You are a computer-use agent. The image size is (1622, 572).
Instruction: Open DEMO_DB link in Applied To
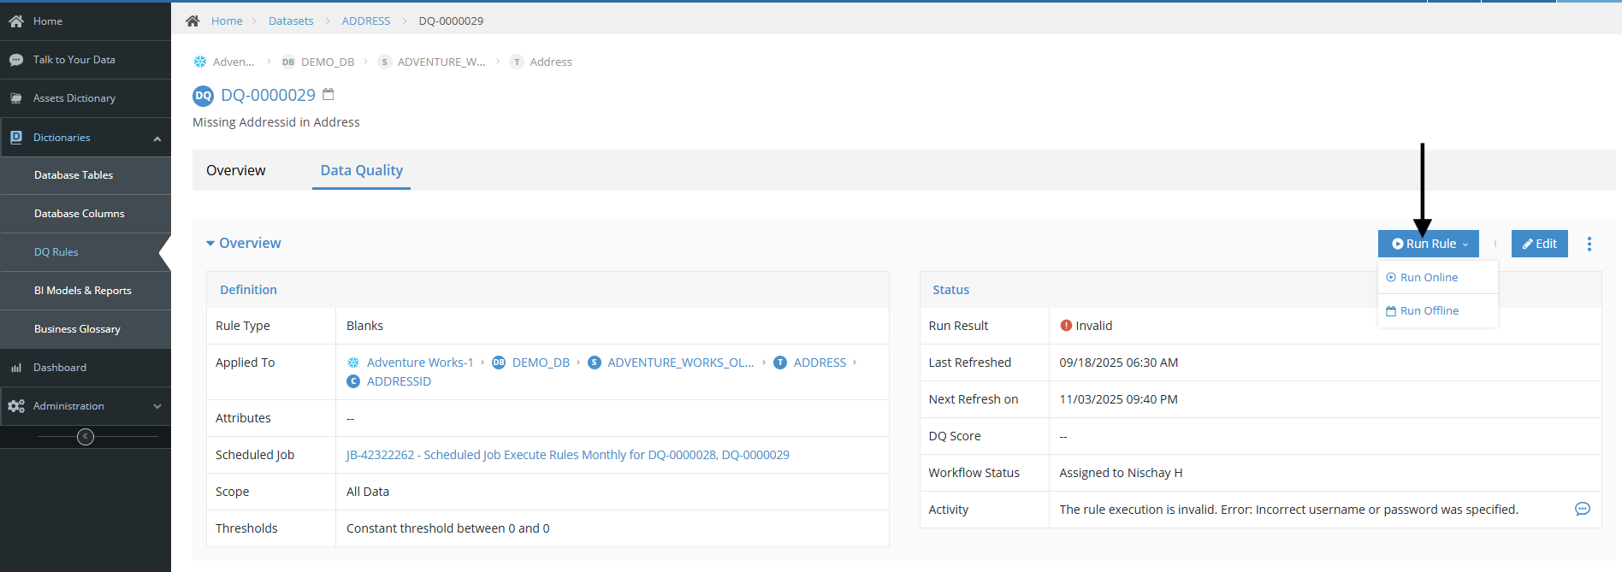pos(541,363)
